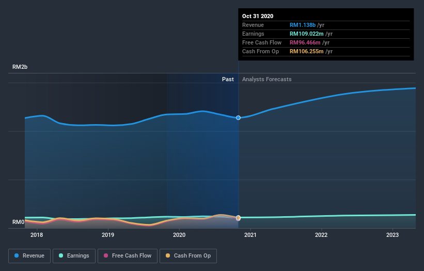The image size is (424, 271).
Task: Click the RM1.138b revenue value
Action: coord(303,25)
